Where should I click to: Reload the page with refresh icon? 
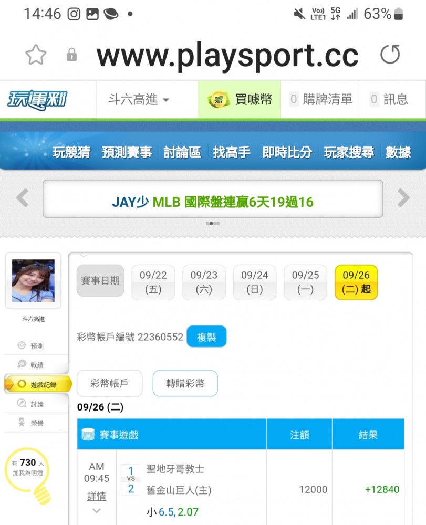click(x=390, y=54)
